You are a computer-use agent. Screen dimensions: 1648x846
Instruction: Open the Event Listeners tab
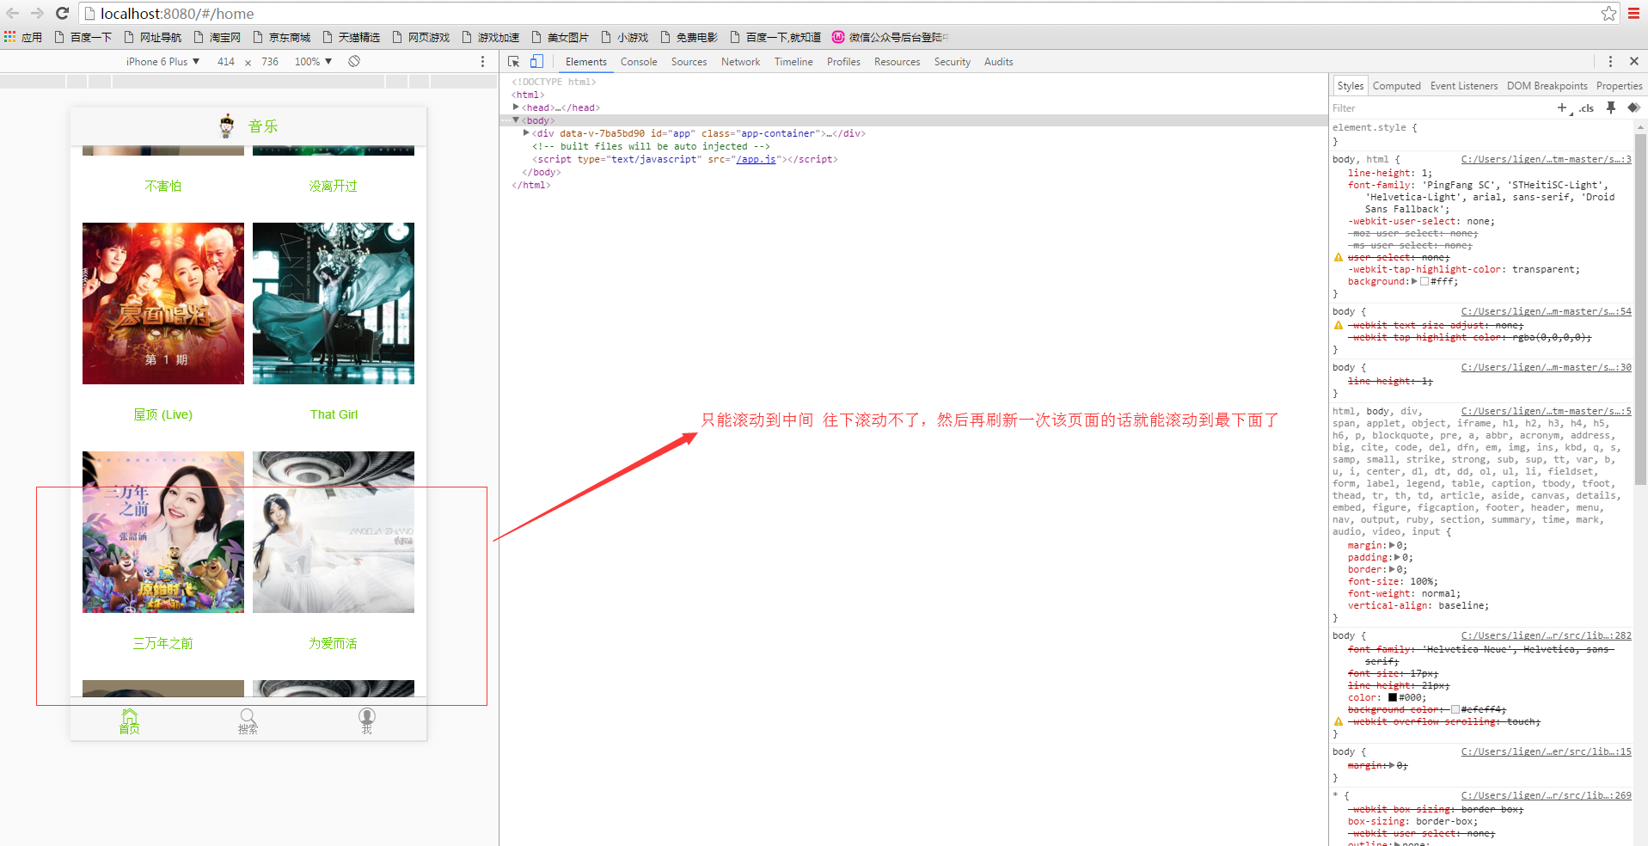click(x=1463, y=86)
